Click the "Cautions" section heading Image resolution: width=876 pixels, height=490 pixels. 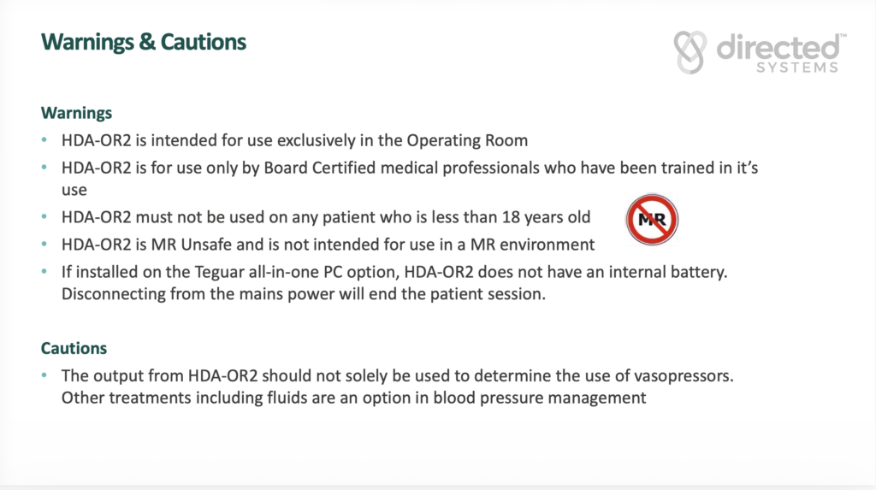[74, 348]
